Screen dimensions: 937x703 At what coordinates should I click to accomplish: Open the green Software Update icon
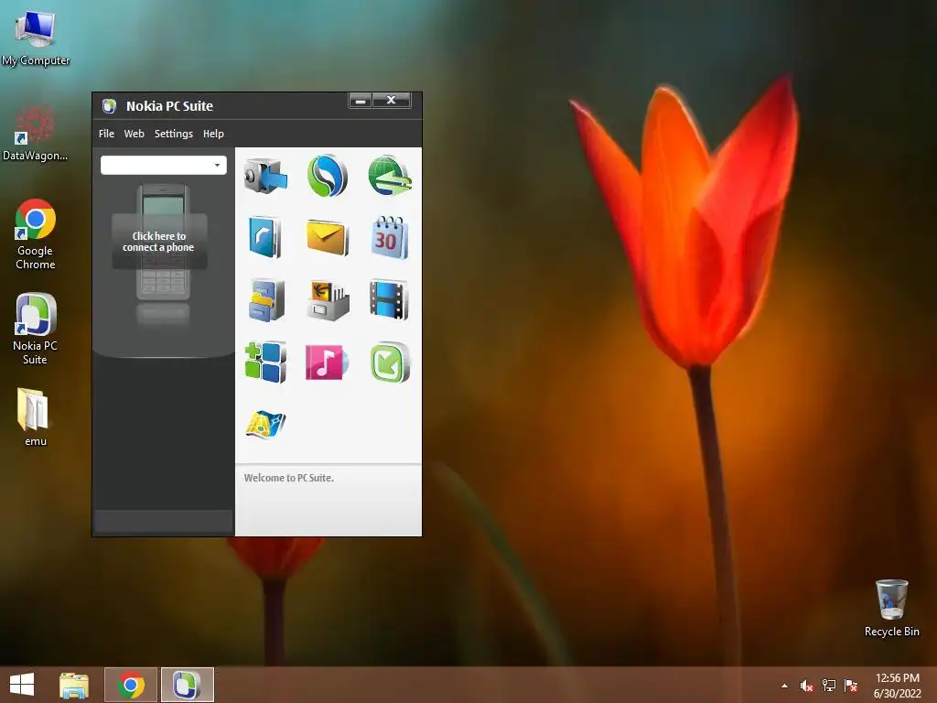[x=390, y=362]
